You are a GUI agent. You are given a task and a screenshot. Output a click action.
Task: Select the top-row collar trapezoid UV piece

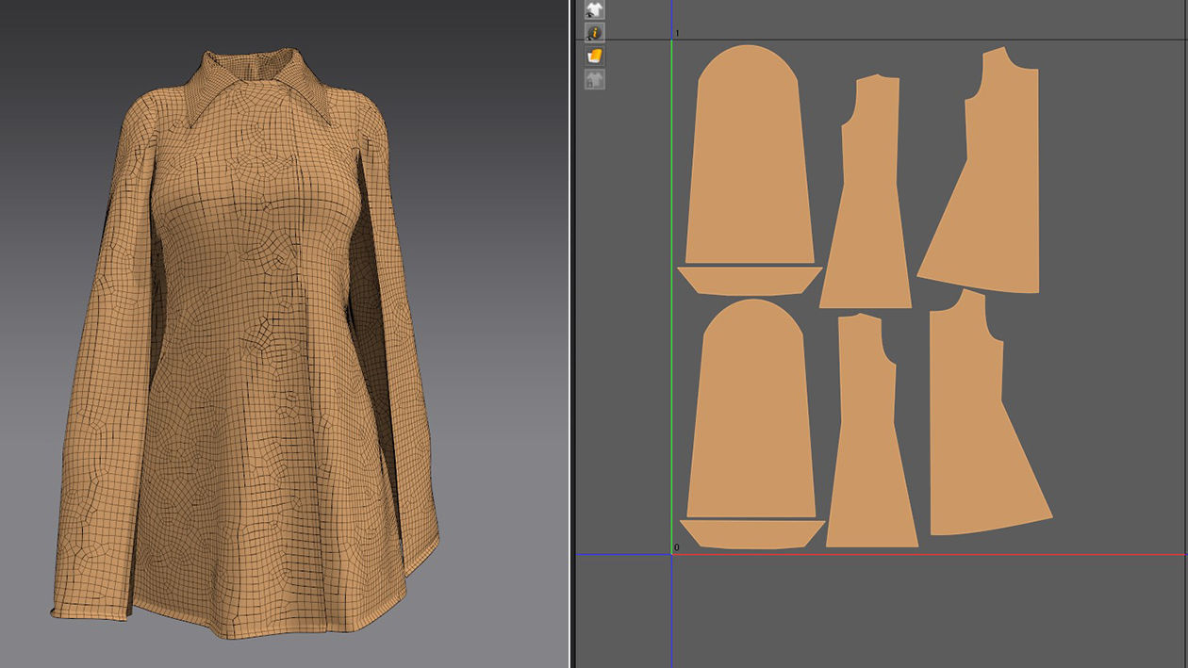point(750,280)
